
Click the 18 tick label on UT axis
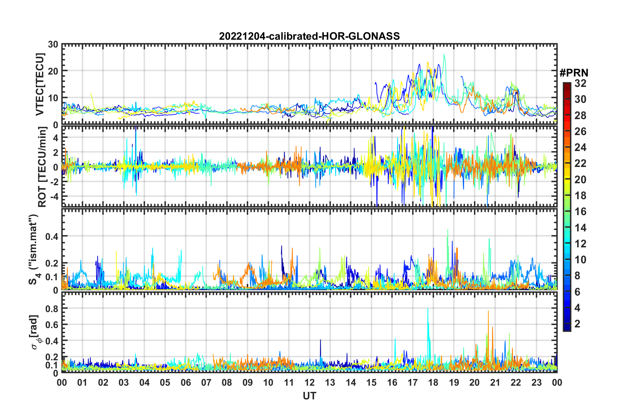(433, 382)
